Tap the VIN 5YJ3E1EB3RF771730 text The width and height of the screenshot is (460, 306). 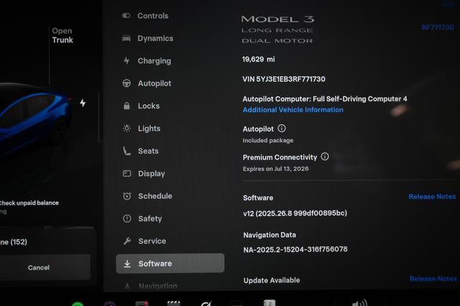coord(284,79)
